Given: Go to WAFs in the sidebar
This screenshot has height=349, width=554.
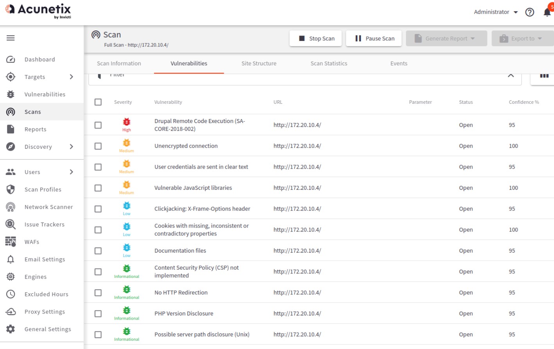Looking at the screenshot, I should click(x=32, y=242).
